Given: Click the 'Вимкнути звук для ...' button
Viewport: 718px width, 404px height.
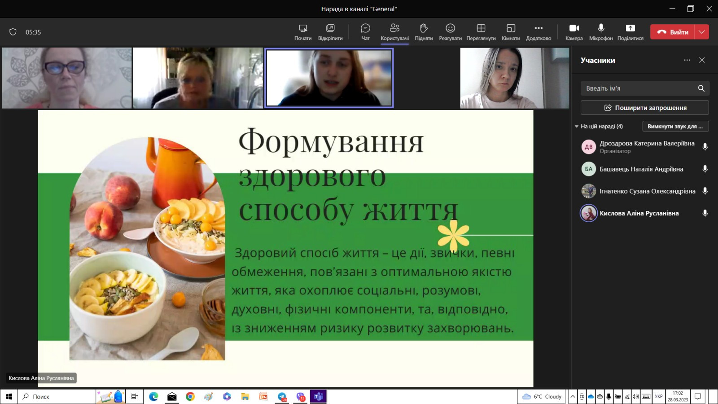Looking at the screenshot, I should 675,127.
